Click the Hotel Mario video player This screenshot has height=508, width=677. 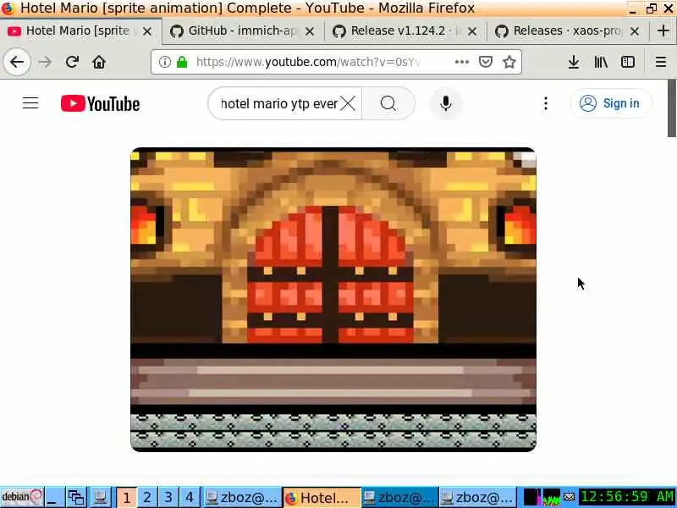pyautogui.click(x=333, y=300)
